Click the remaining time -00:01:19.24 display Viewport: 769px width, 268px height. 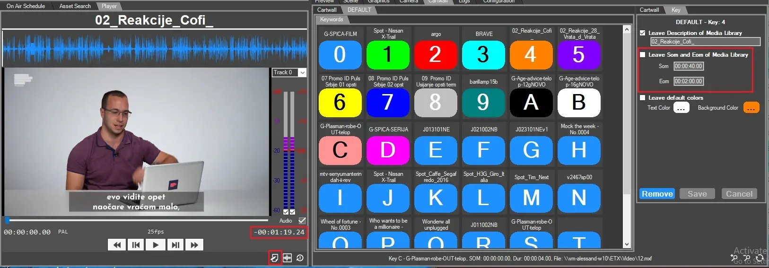click(x=279, y=233)
